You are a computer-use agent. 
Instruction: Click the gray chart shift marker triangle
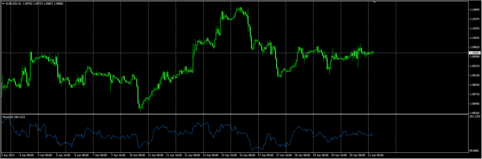(x=374, y=2)
